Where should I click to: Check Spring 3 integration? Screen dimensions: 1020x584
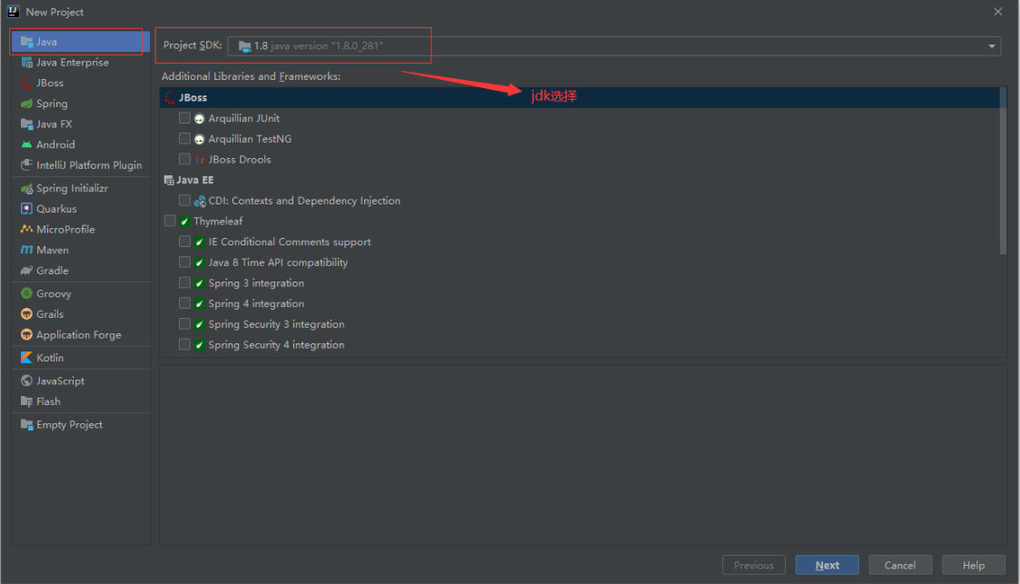coord(184,282)
